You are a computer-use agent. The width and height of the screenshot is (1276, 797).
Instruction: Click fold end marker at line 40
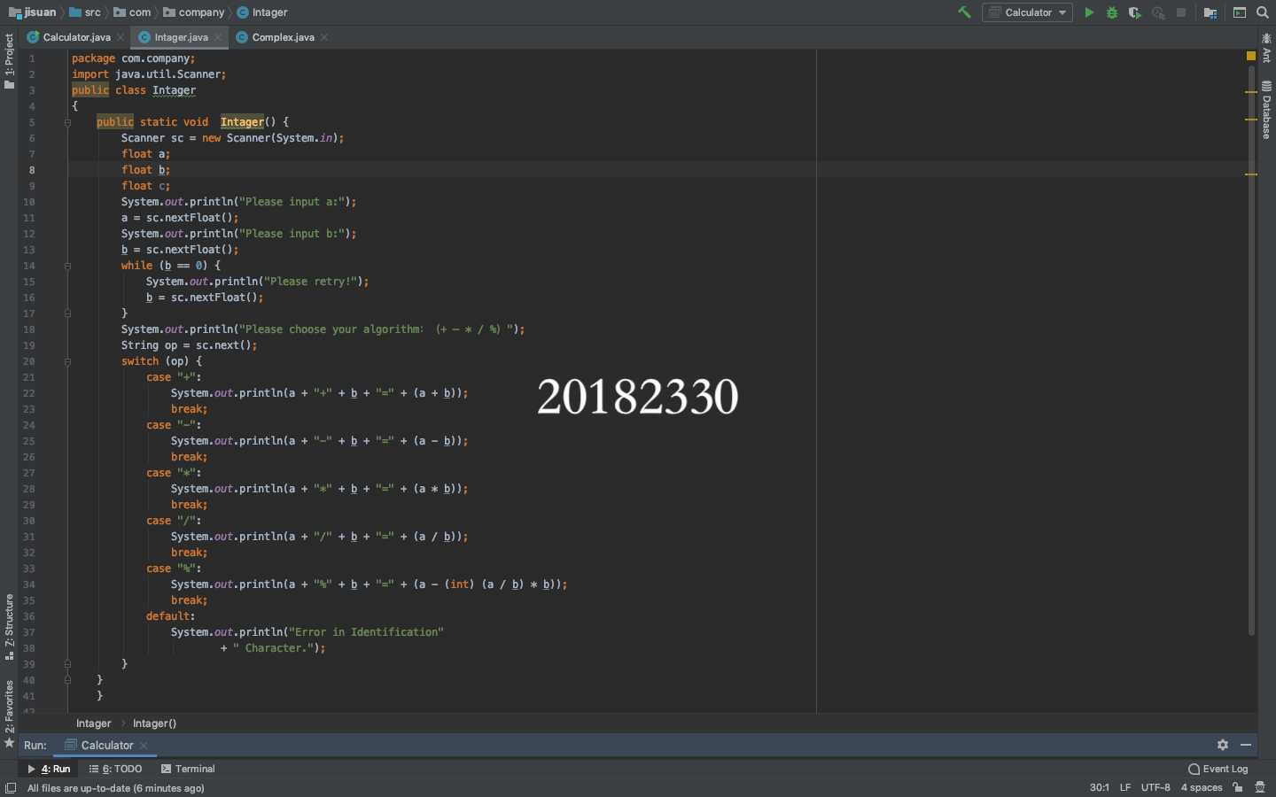(67, 680)
